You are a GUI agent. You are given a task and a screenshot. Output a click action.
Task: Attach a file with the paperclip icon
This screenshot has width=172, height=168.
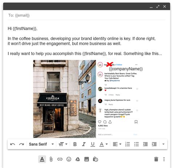coord(51,159)
